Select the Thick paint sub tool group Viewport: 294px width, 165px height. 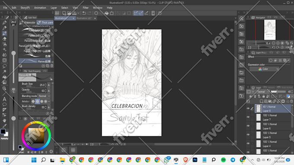coord(45,22)
